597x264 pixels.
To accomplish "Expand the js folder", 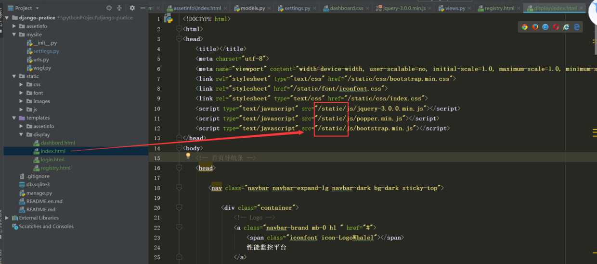I will 21,109.
